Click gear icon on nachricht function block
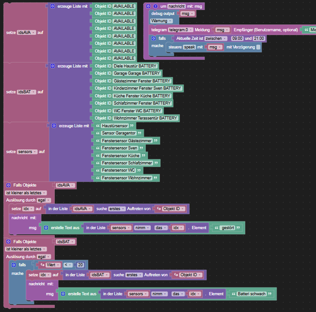 click(148, 6)
